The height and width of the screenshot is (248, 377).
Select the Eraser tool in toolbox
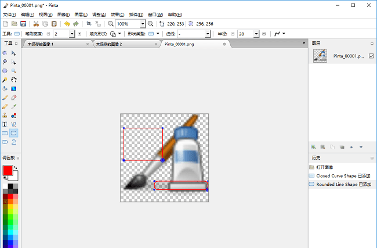[13, 98]
